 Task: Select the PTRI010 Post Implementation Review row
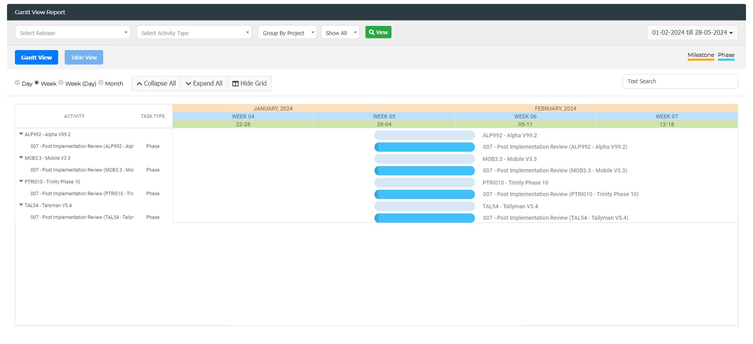tap(94, 194)
